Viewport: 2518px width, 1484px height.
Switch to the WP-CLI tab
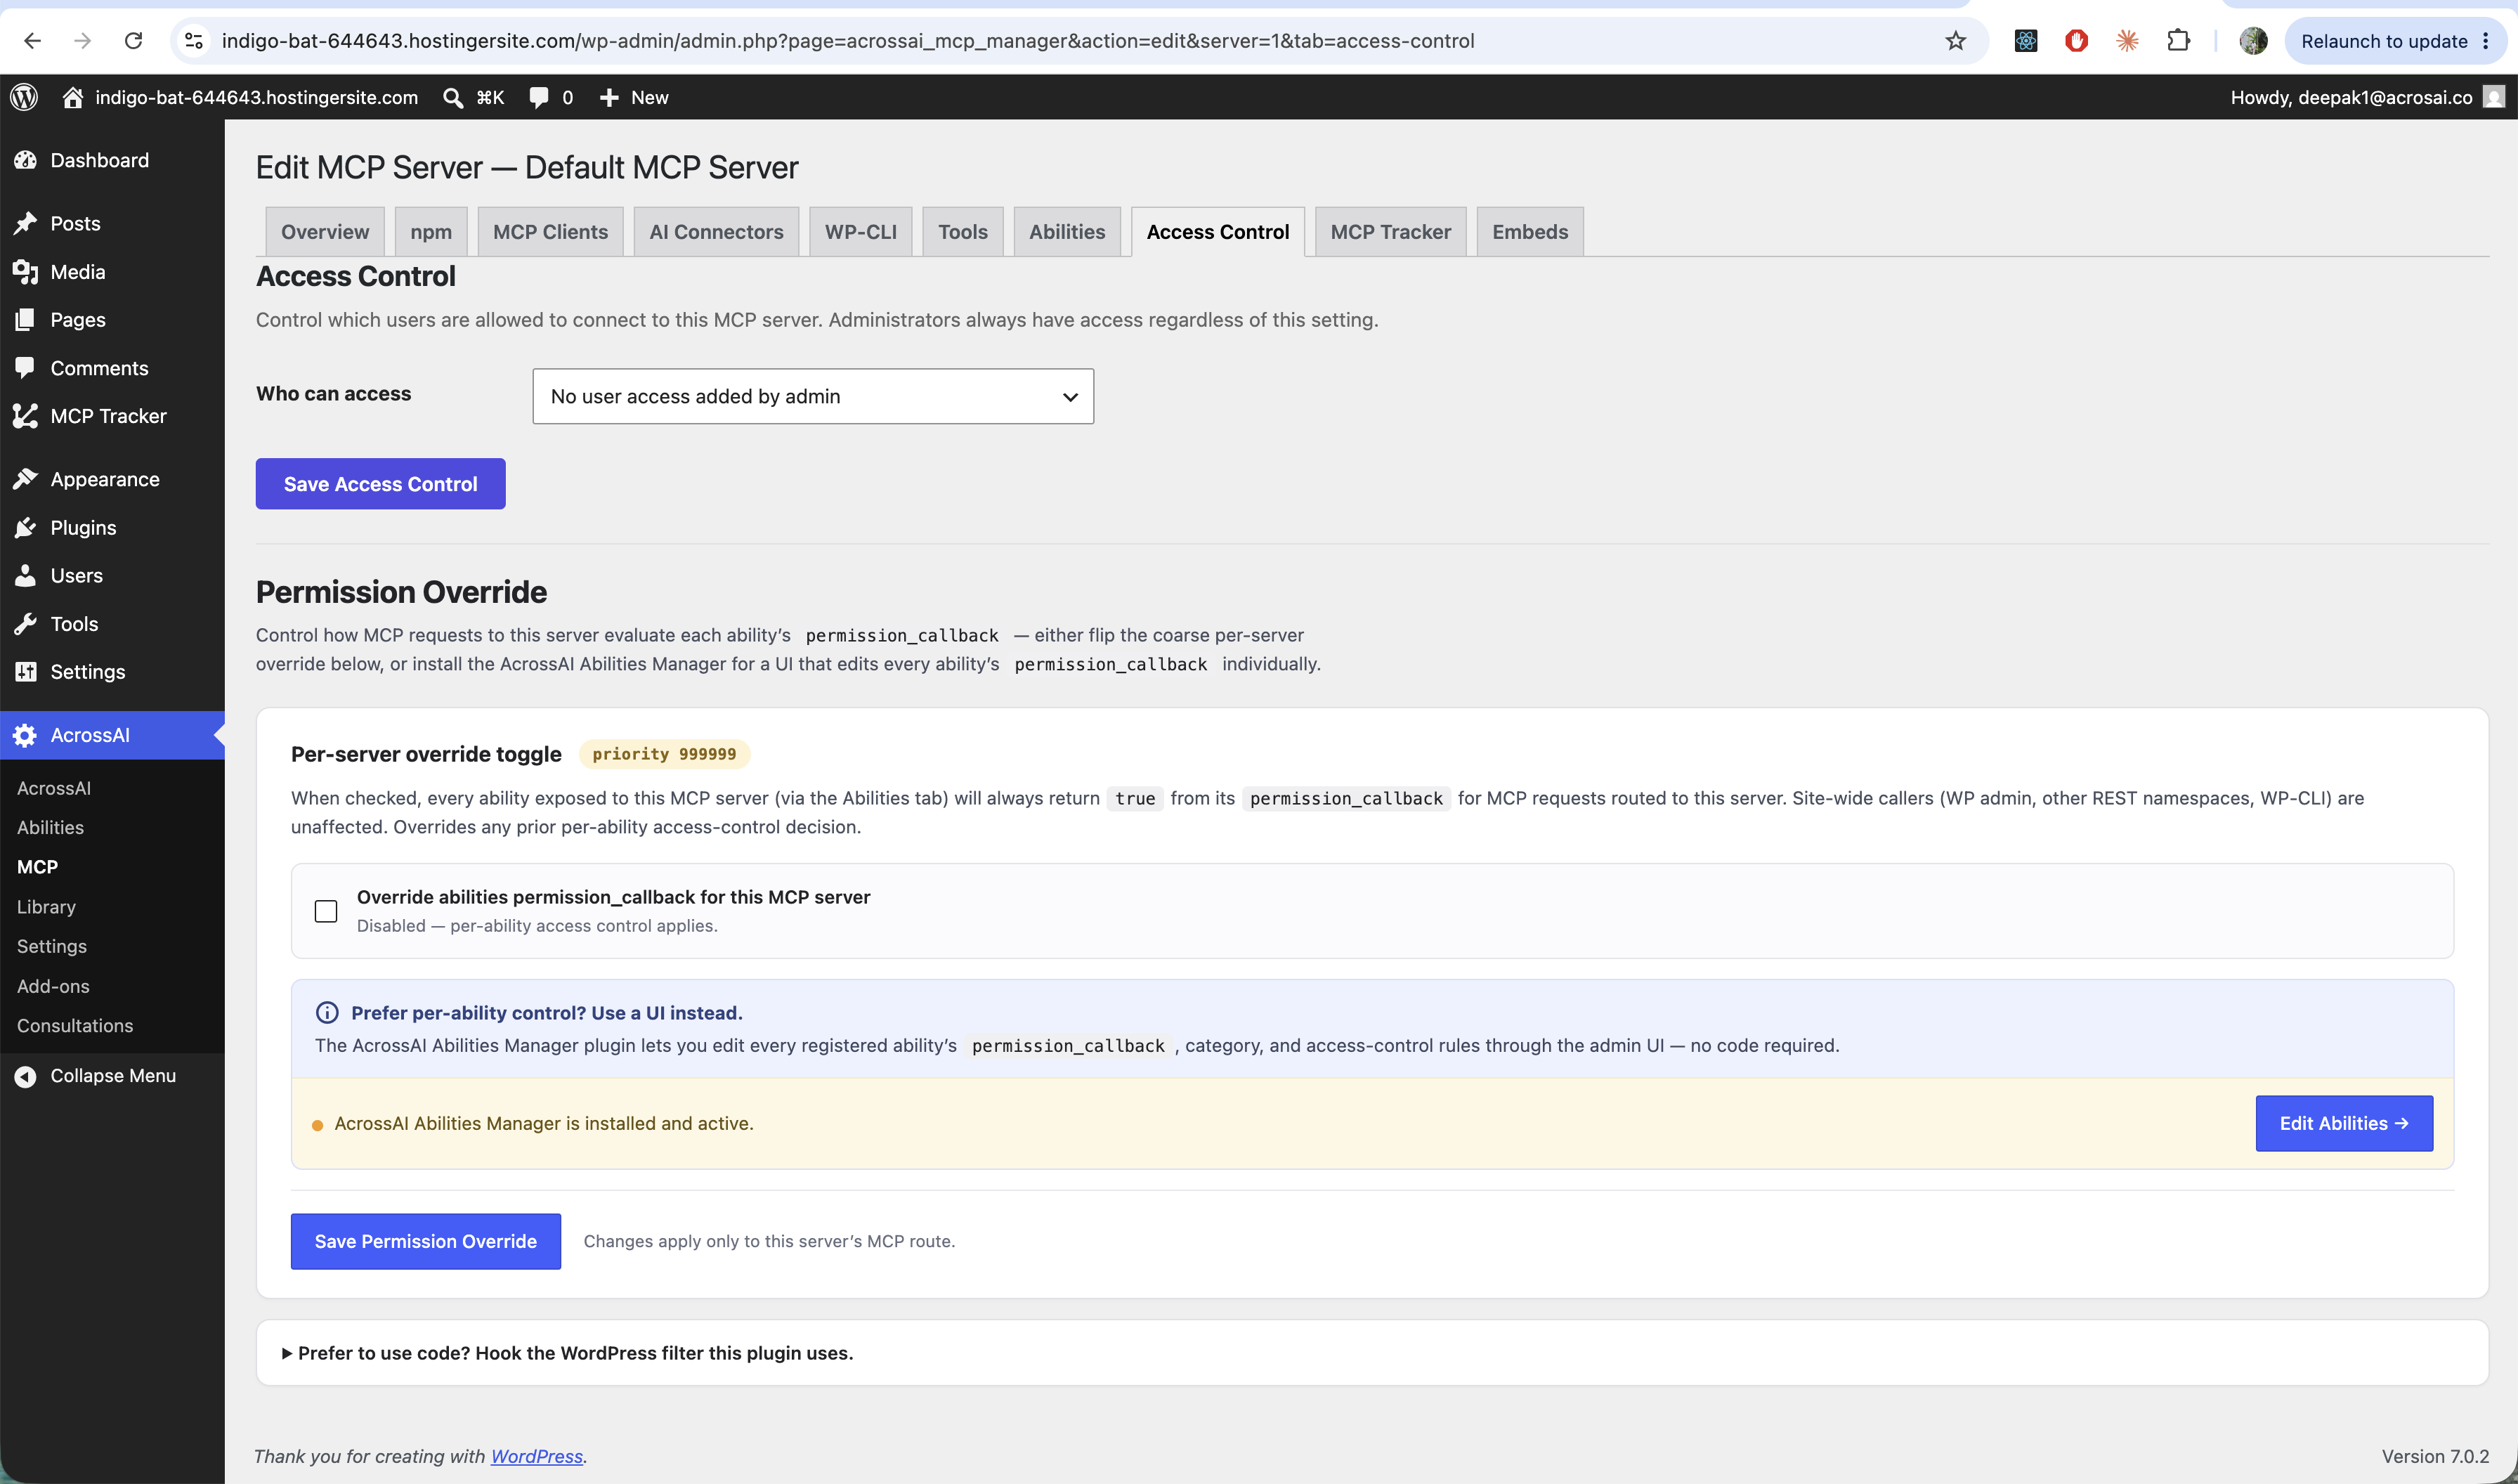coord(861,232)
